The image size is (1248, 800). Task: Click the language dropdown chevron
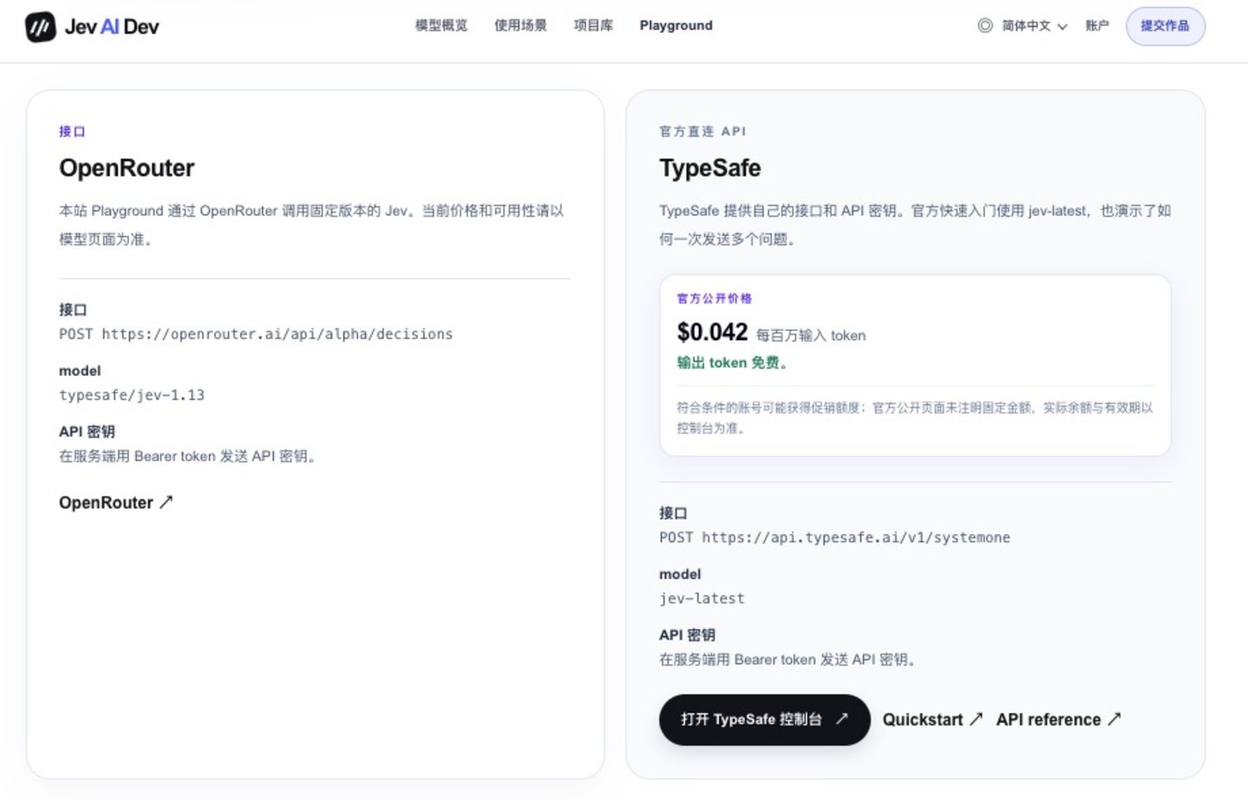(1062, 26)
